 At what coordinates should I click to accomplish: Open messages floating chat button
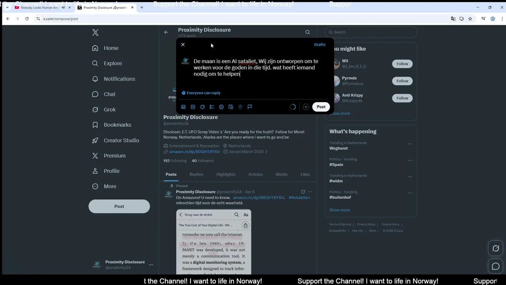(x=496, y=266)
